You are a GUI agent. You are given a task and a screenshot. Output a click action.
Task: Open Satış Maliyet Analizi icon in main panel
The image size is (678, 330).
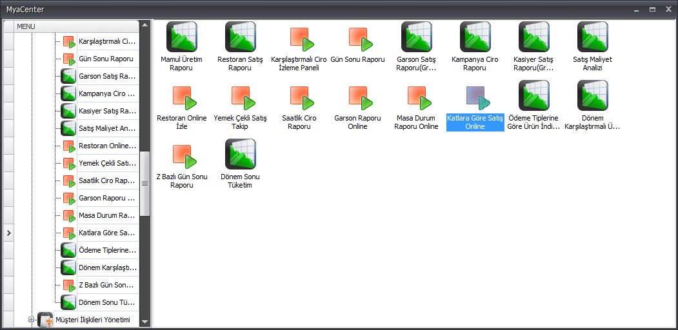tap(592, 37)
